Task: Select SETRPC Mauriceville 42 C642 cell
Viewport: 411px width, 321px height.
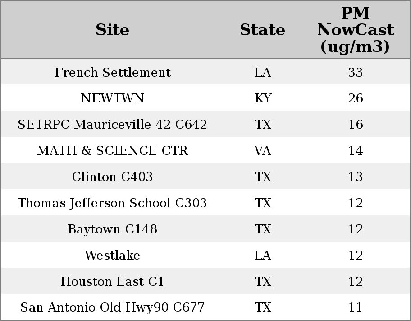Action: [113, 124]
